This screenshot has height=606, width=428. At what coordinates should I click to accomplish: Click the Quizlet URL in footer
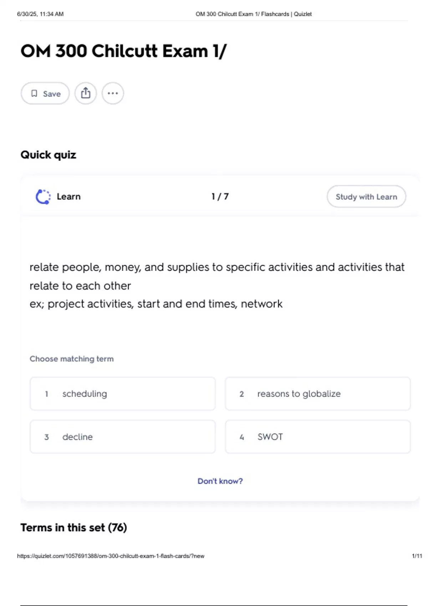tap(111, 556)
